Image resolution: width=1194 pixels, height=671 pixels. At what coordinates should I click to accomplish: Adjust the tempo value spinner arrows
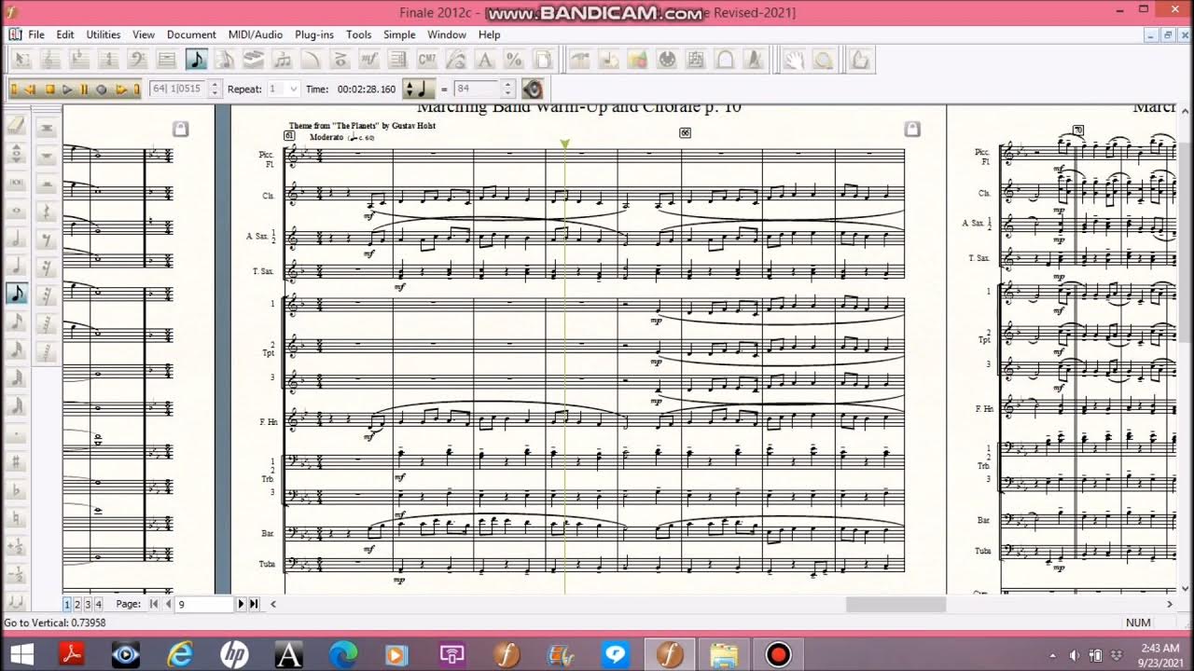pos(508,89)
